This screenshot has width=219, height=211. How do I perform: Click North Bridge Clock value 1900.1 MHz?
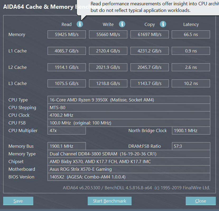click(x=191, y=131)
